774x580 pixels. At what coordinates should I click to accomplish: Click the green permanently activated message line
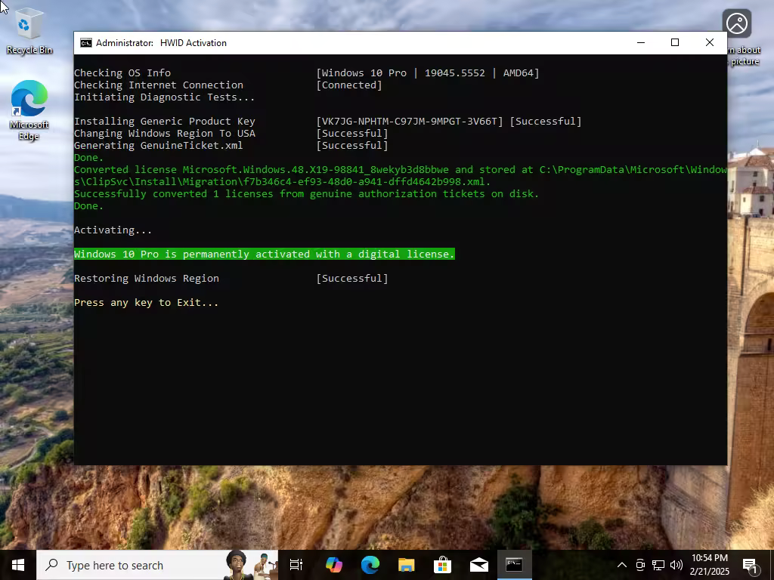(264, 254)
